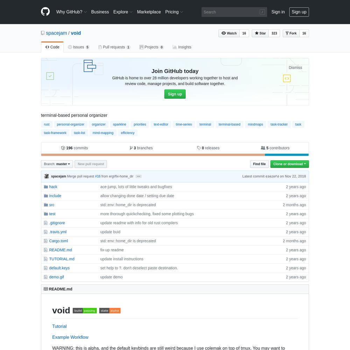Click the Cargo.toml file icon
Viewport: 350px width, 350px height.
tap(46, 241)
